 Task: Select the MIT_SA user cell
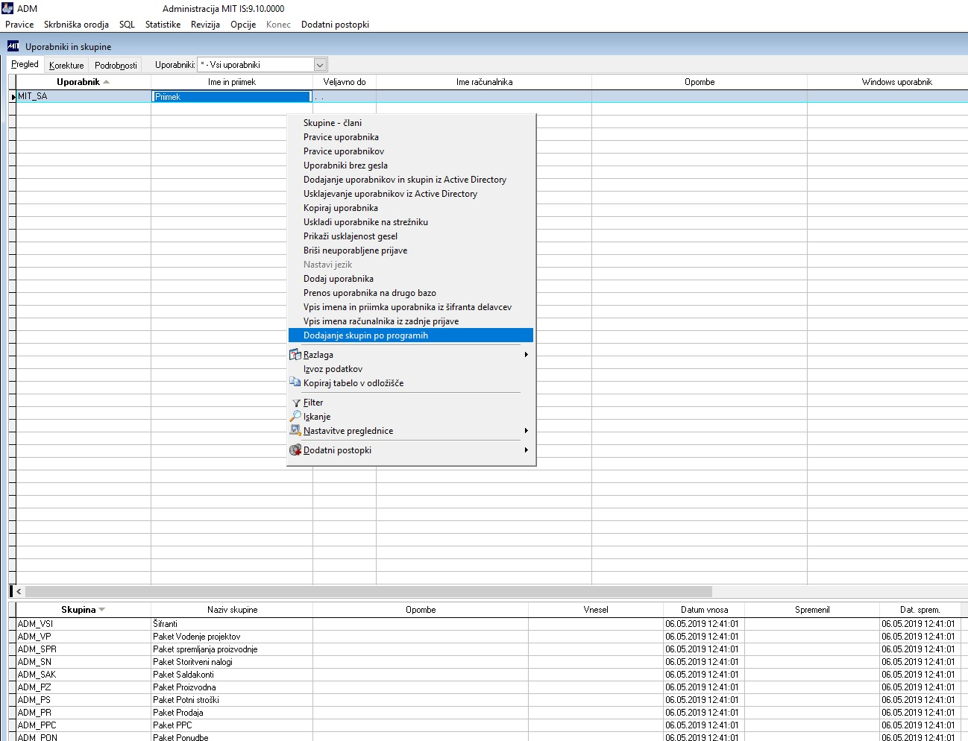click(x=84, y=96)
